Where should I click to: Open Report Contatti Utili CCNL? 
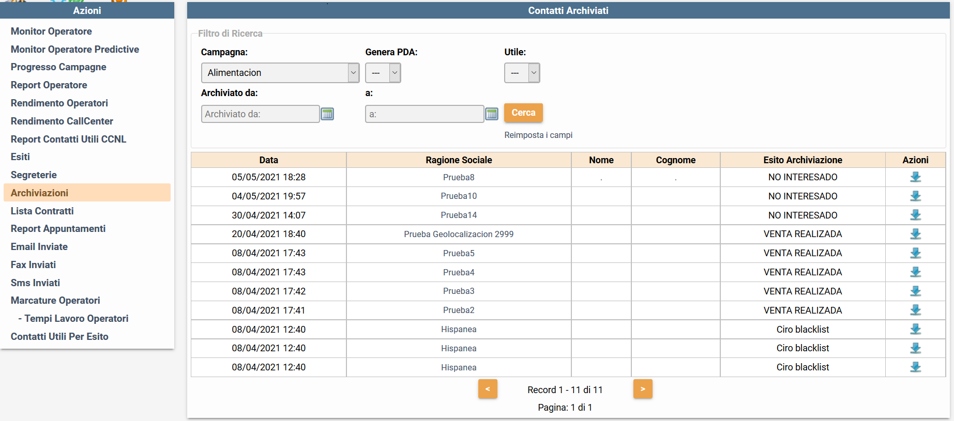[69, 139]
